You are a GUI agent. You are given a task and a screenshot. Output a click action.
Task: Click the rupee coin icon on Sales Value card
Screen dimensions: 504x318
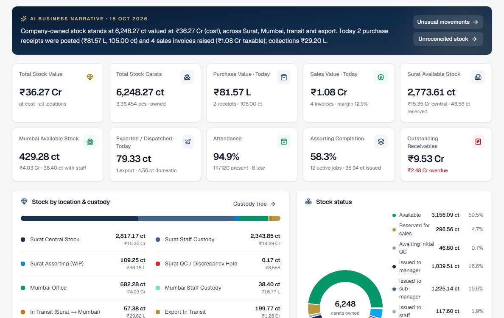click(x=381, y=77)
